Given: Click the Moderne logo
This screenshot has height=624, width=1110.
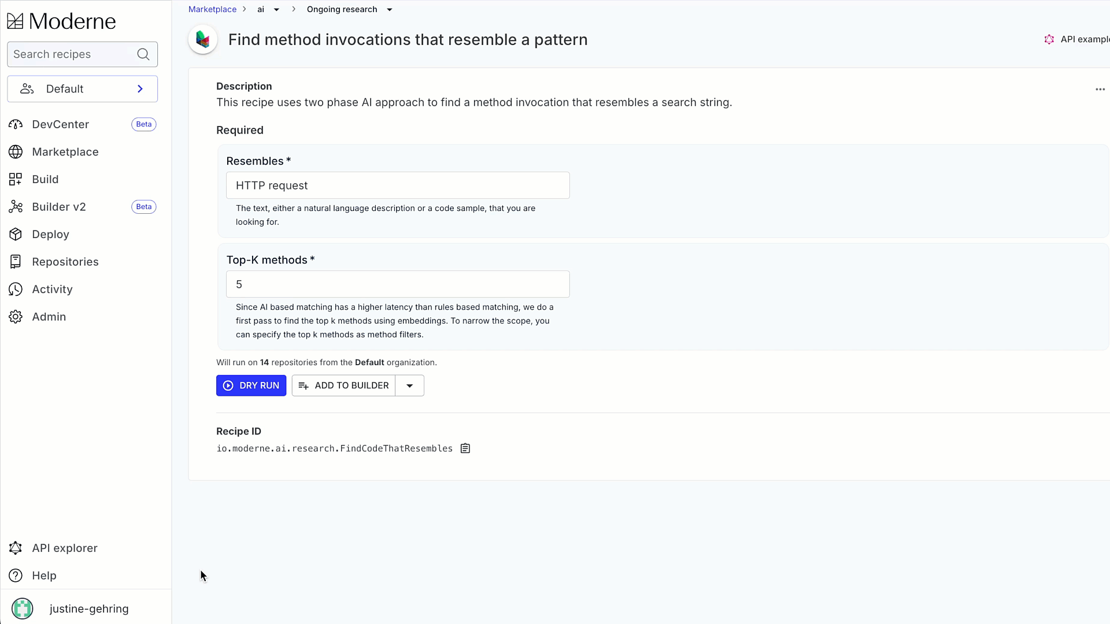Looking at the screenshot, I should tap(61, 21).
